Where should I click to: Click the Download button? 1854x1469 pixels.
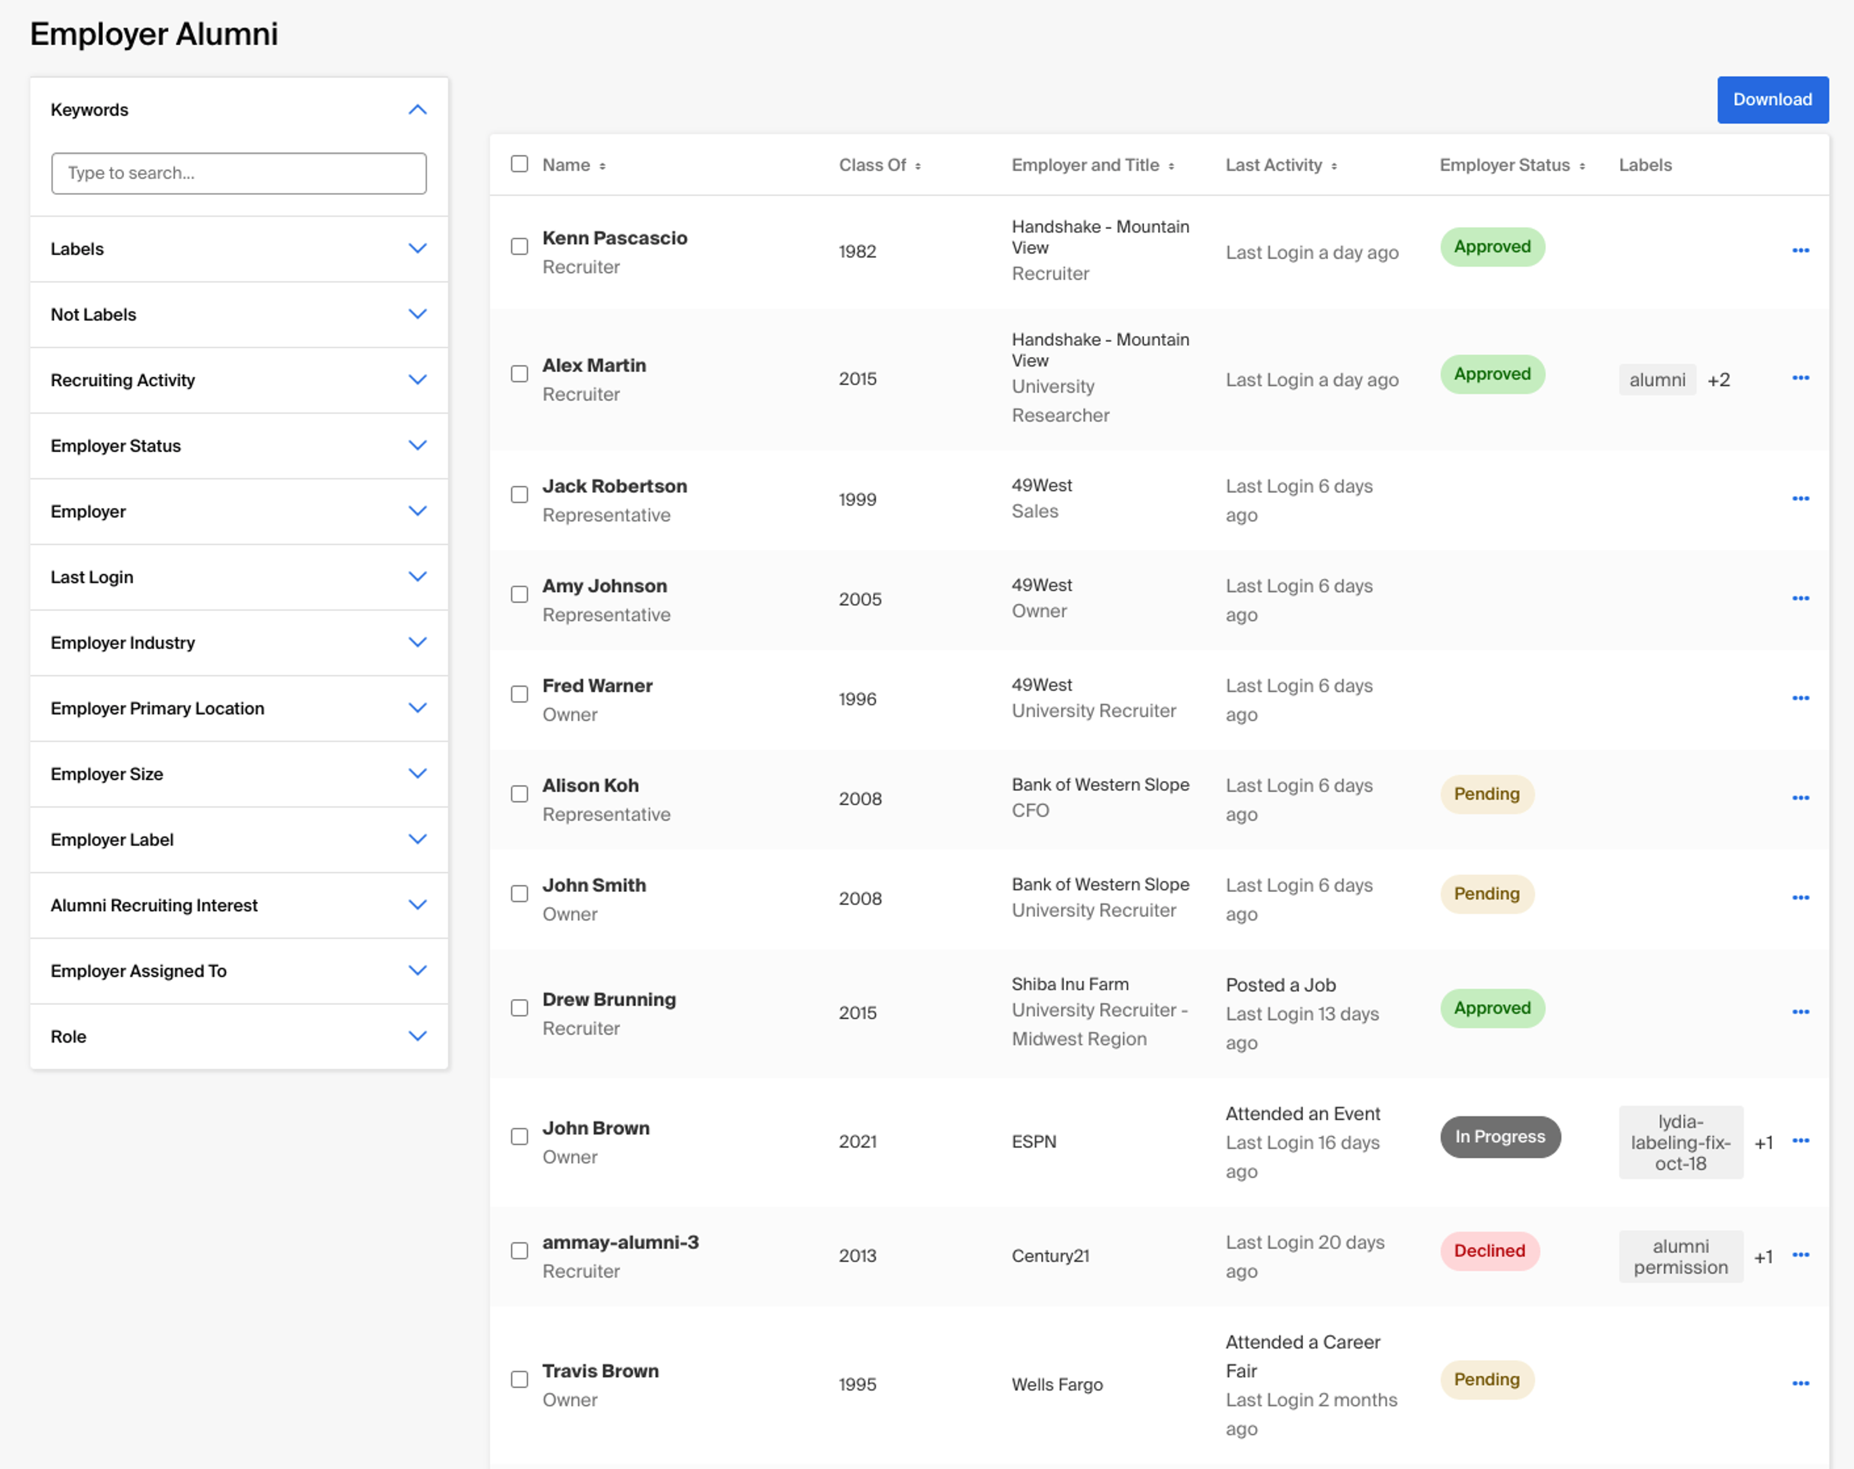pyautogui.click(x=1771, y=100)
